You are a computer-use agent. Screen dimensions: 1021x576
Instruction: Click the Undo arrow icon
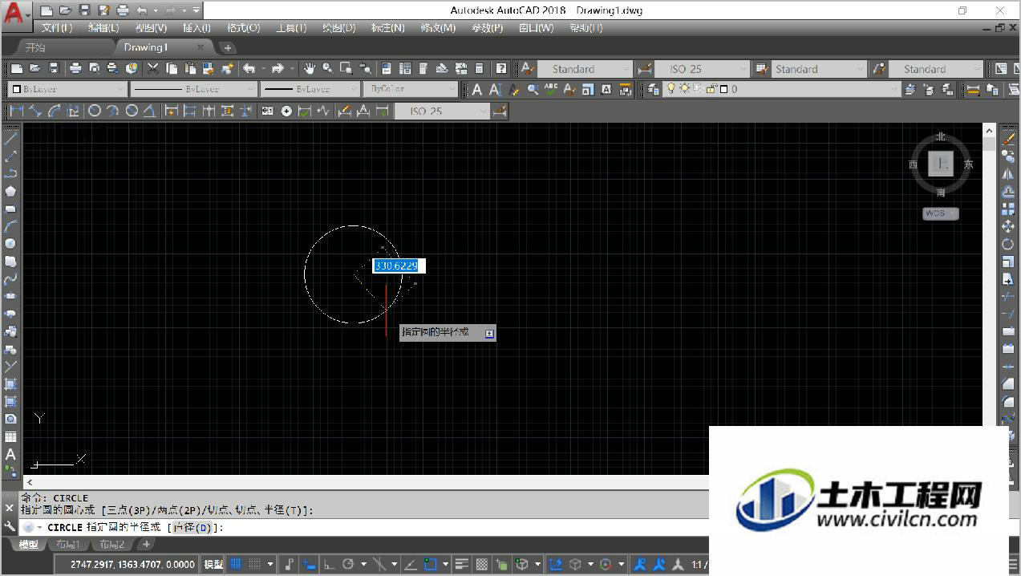[x=249, y=69]
